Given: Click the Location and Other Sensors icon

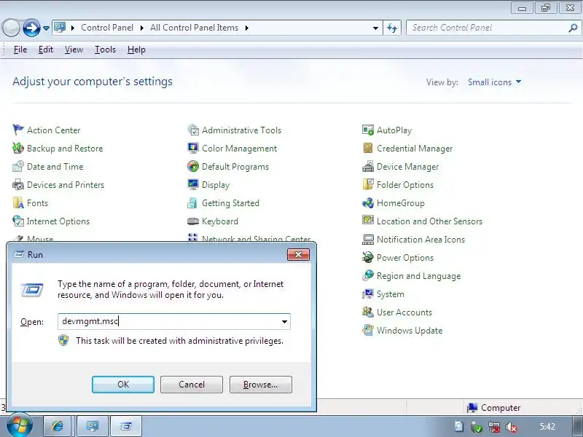Looking at the screenshot, I should coord(368,221).
